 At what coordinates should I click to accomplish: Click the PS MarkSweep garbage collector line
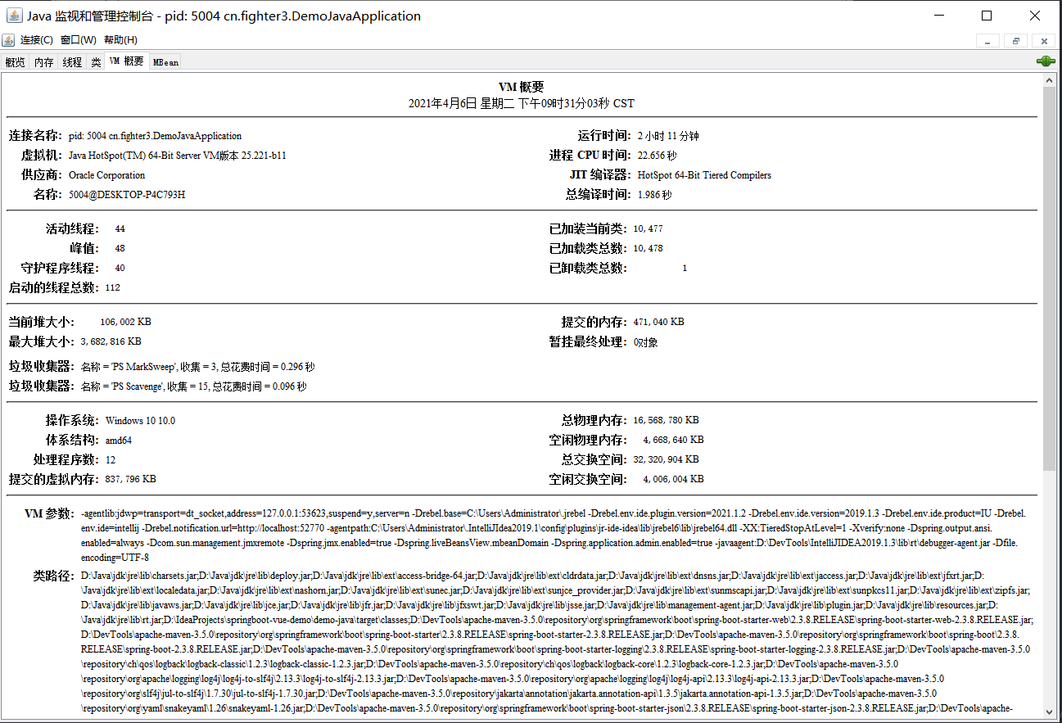pos(197,367)
